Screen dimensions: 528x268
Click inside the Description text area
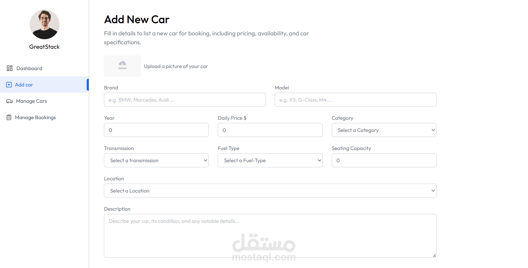[x=270, y=236]
